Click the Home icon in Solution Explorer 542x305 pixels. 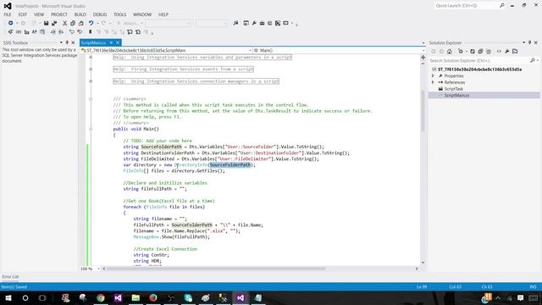(450, 52)
